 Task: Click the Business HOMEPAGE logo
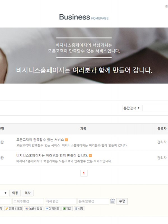[84, 17]
